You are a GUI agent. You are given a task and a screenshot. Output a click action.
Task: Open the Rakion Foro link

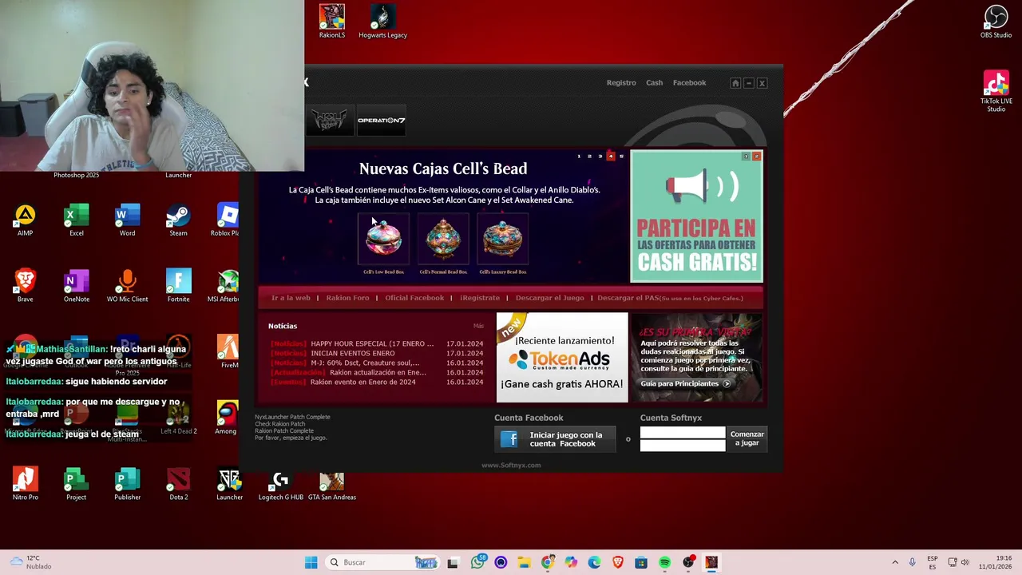coord(347,298)
